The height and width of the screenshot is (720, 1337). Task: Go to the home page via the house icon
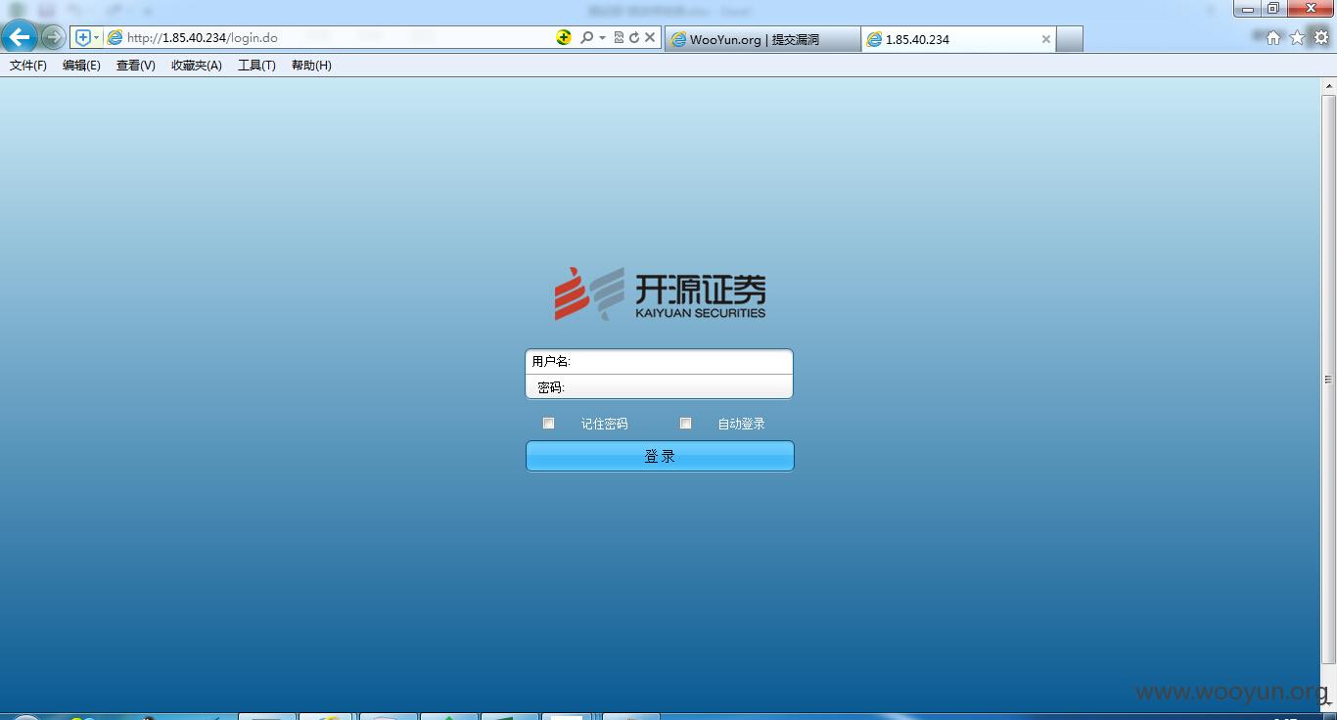pyautogui.click(x=1273, y=38)
